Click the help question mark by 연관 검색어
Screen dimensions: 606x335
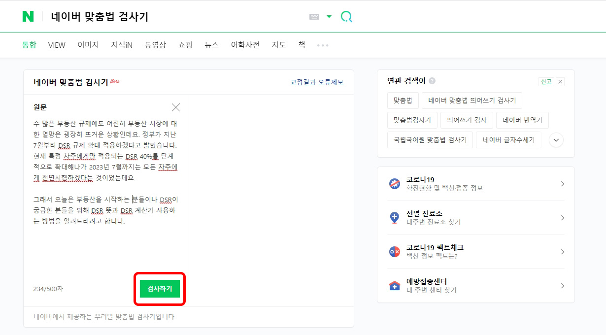432,81
